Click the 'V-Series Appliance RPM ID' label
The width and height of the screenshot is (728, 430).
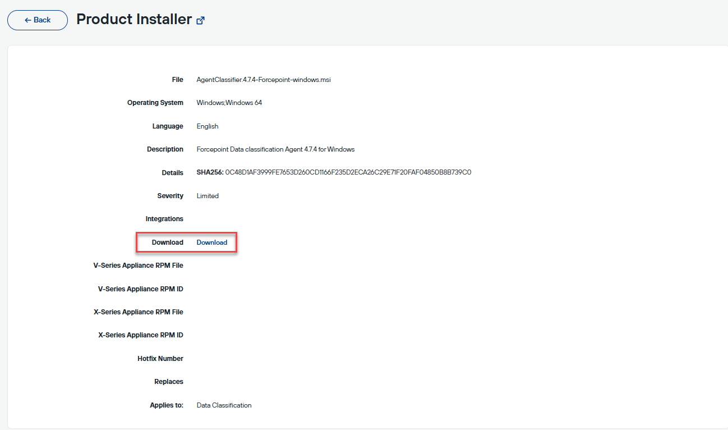pos(141,289)
